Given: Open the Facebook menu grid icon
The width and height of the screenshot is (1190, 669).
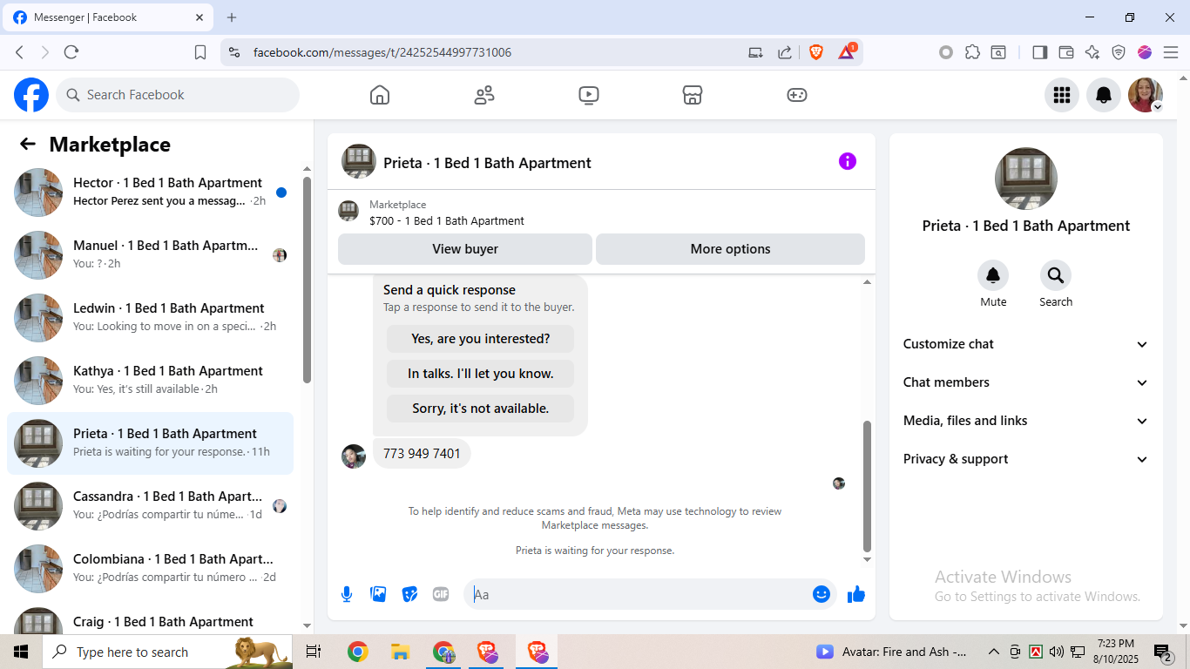Looking at the screenshot, I should pos(1062,95).
